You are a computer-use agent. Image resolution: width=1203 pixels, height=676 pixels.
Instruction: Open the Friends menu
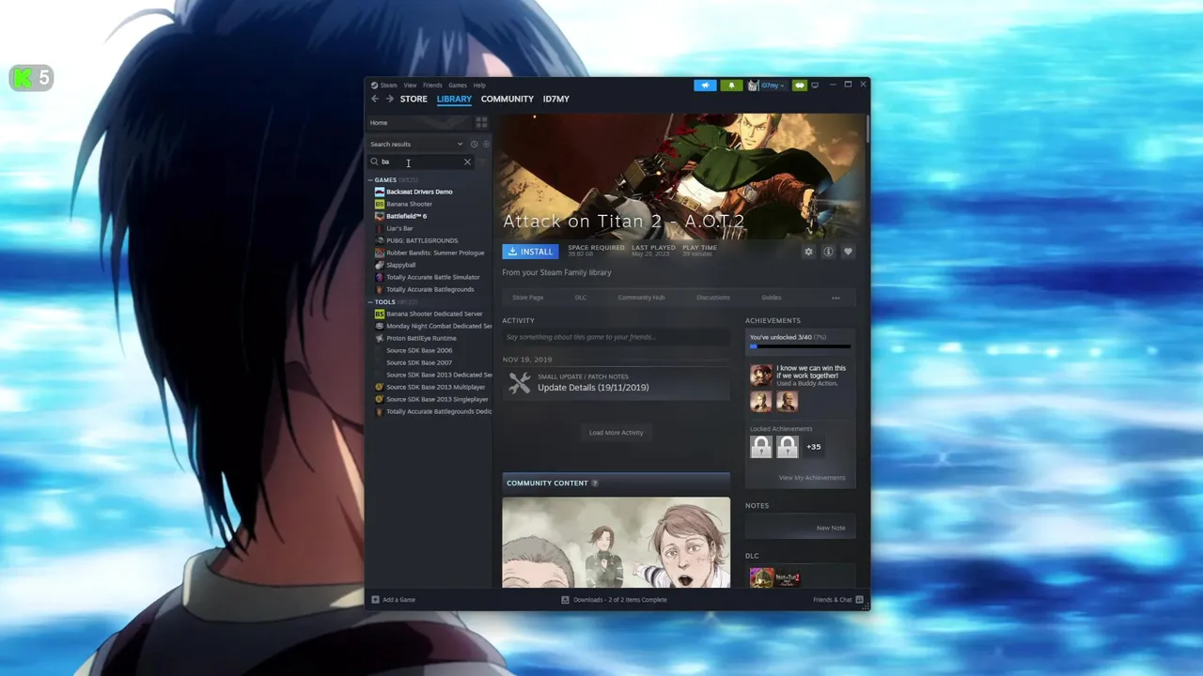pos(432,85)
